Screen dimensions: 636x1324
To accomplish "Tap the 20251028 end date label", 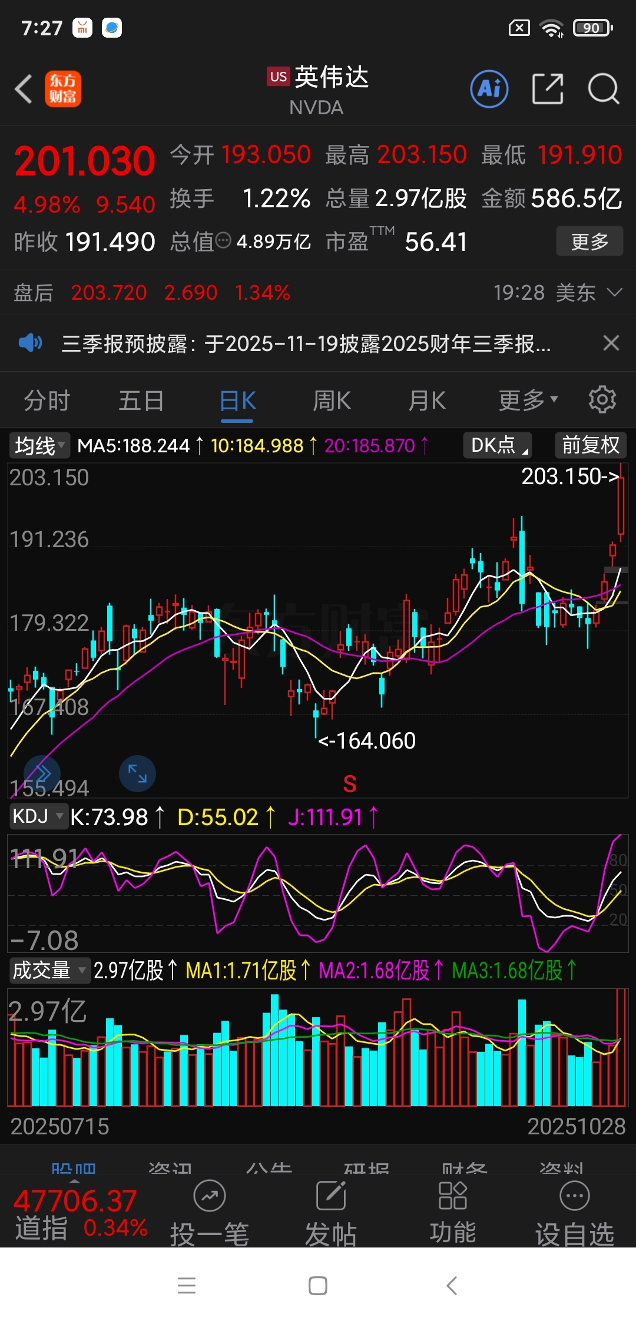I will point(577,1126).
